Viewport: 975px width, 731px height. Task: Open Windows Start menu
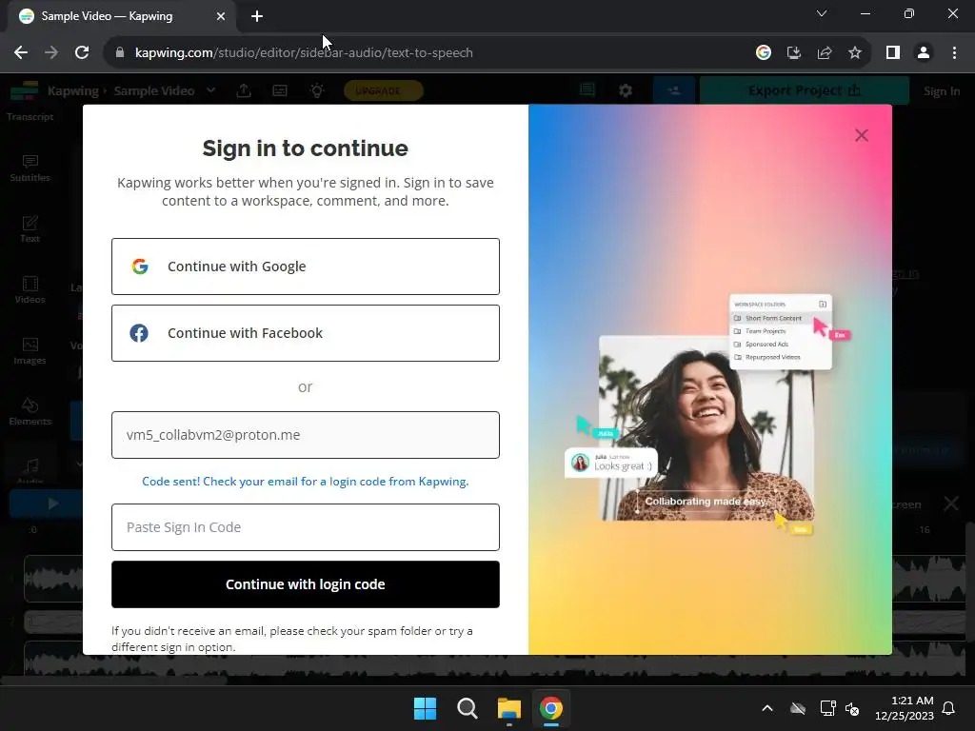click(426, 708)
